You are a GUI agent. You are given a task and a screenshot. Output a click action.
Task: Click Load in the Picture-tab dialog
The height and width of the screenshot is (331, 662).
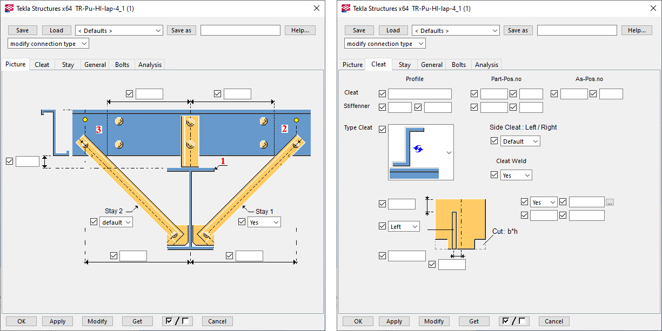pyautogui.click(x=57, y=30)
